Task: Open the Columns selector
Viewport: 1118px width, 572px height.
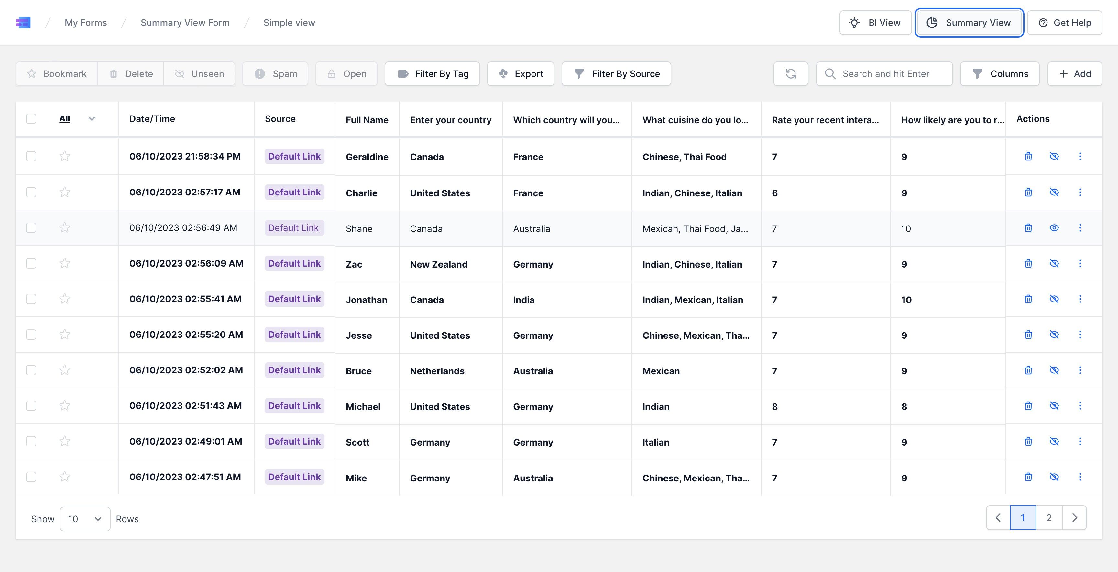Action: [x=1000, y=74]
